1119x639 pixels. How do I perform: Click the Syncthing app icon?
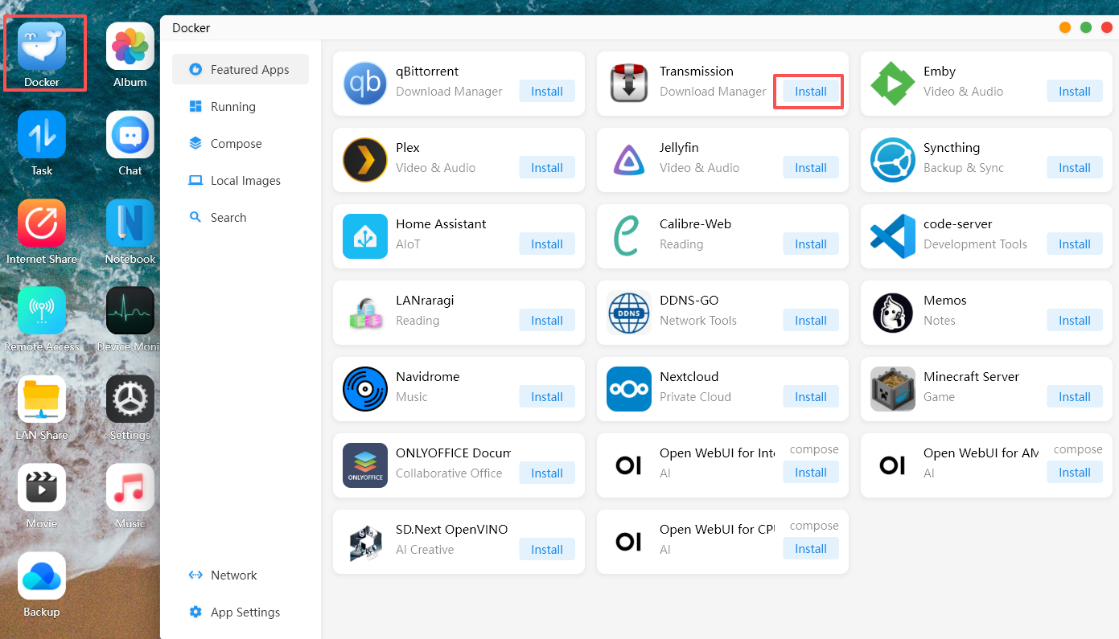tap(893, 160)
